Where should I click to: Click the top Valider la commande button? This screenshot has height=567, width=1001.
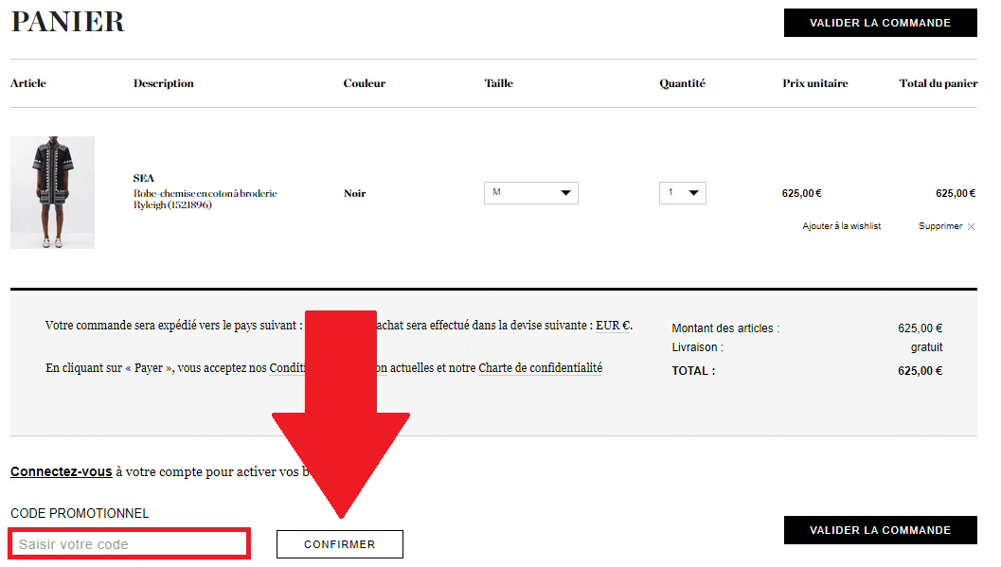coord(880,23)
